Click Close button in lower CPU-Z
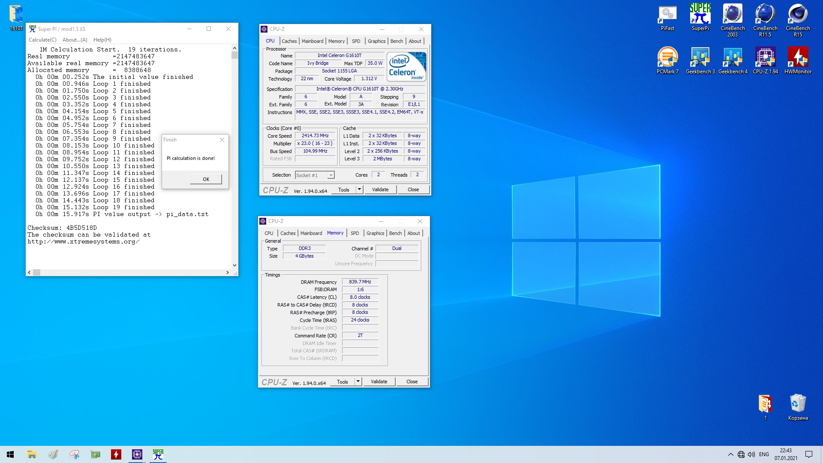The height and width of the screenshot is (463, 823). coord(412,382)
